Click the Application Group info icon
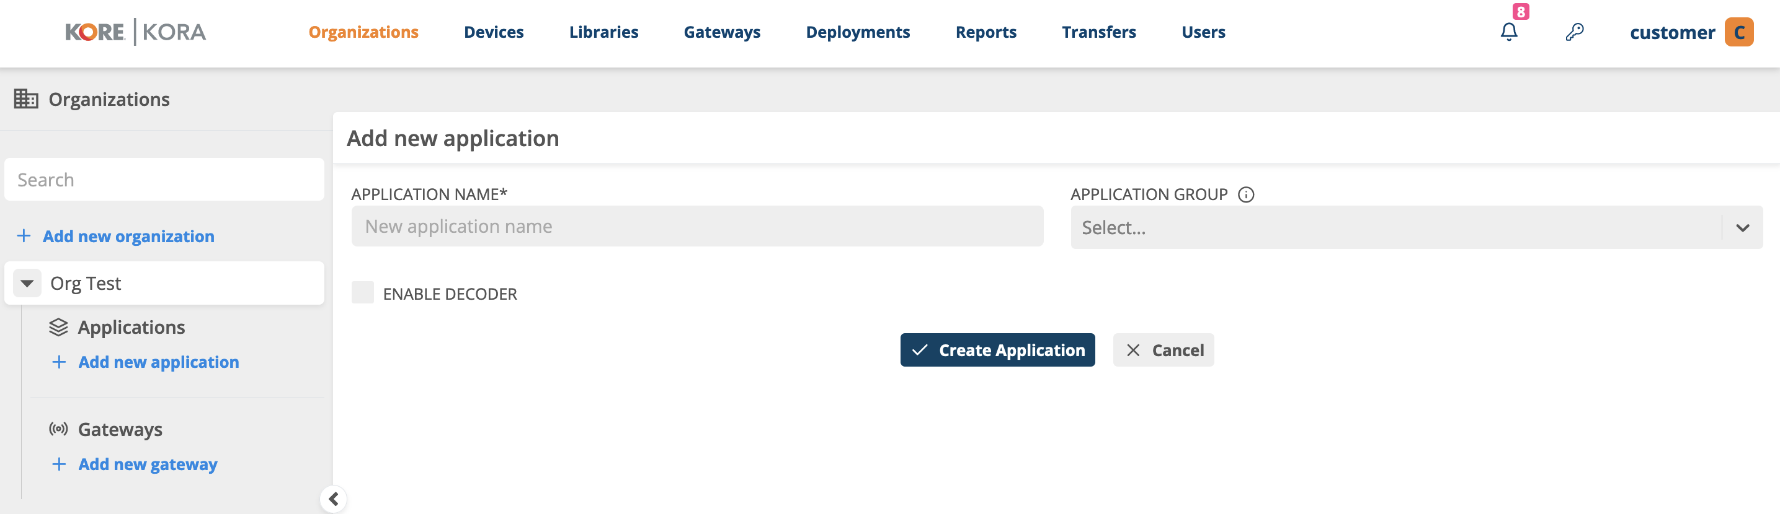This screenshot has width=1780, height=514. 1246,194
